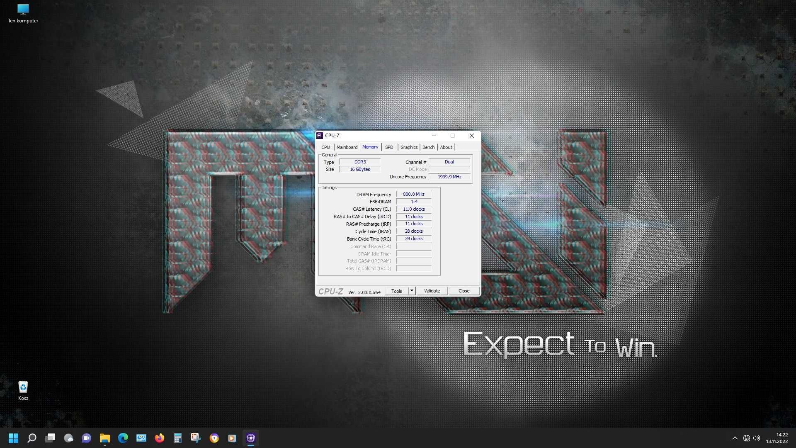Screen dimensions: 796x448
Task: Switch to the CPU tab
Action: (x=325, y=146)
